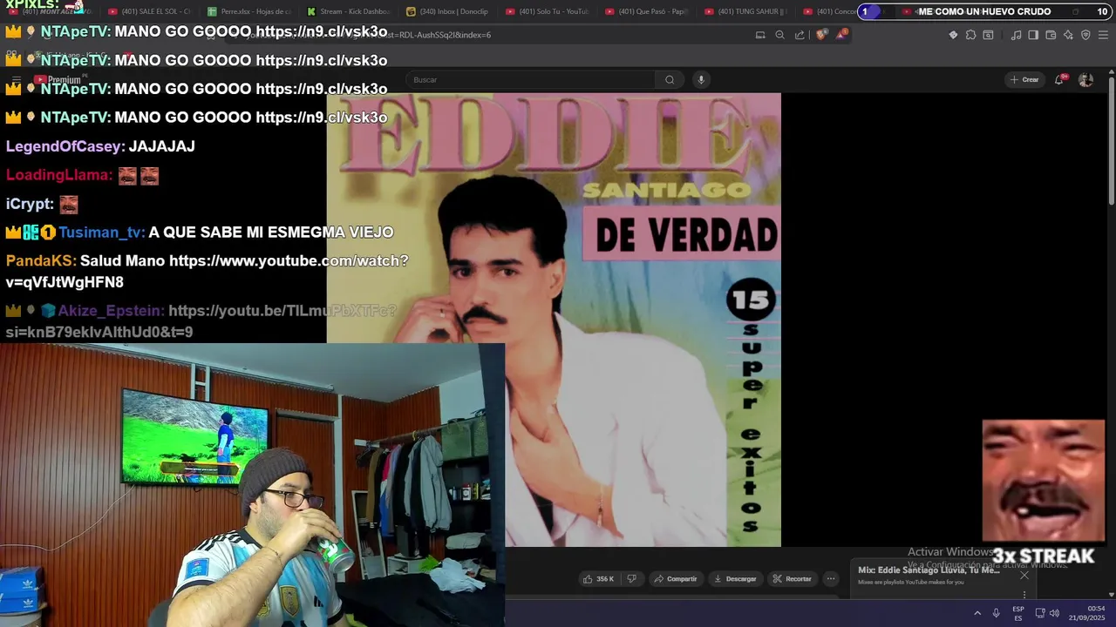The height and width of the screenshot is (627, 1116).
Task: Dislike the video
Action: [x=632, y=579]
